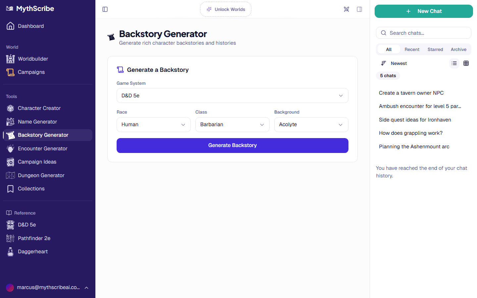Open the Game System dropdown
Viewport: 477px width, 298px height.
click(x=232, y=95)
